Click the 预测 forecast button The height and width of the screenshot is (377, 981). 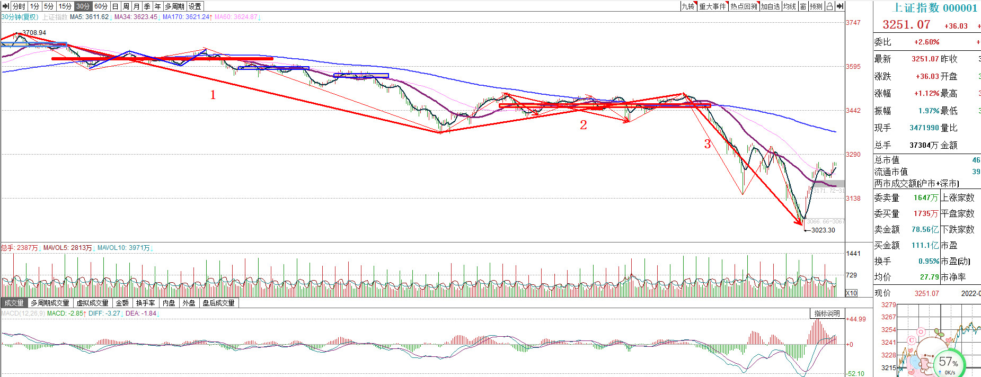816,6
